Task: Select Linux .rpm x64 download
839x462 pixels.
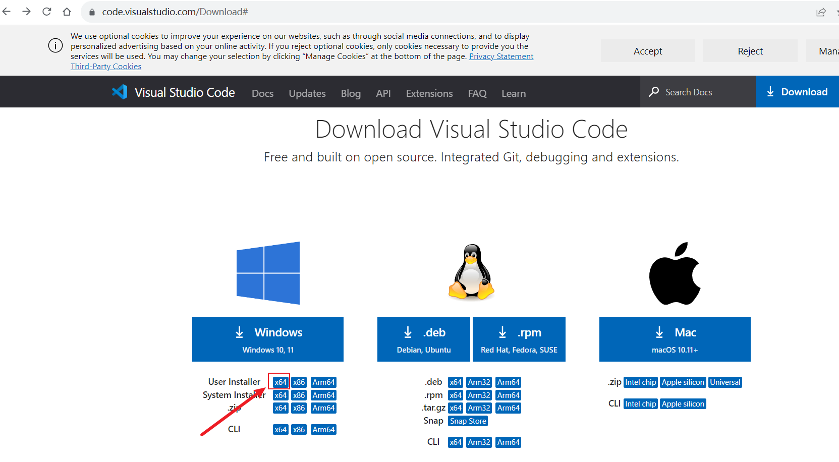Action: click(456, 395)
